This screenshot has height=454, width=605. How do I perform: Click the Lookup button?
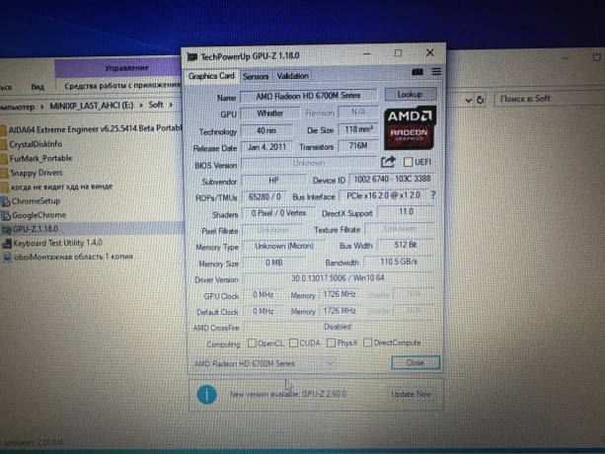411,94
